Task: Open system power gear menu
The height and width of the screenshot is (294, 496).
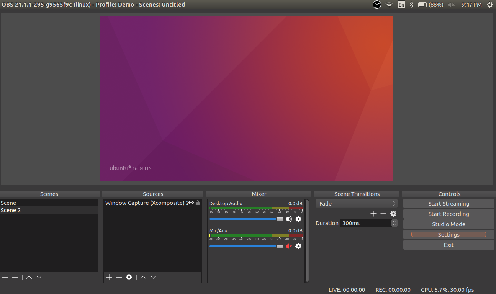Action: (x=489, y=5)
